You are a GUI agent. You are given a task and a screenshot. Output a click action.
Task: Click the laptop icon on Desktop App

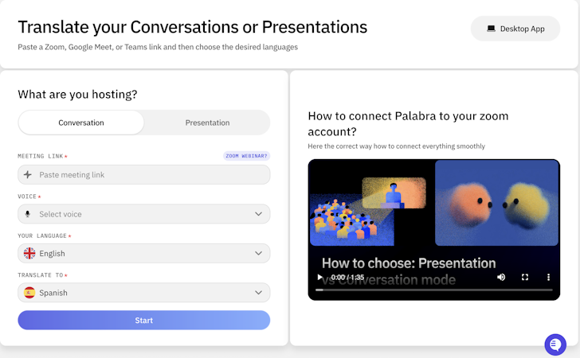pos(492,29)
